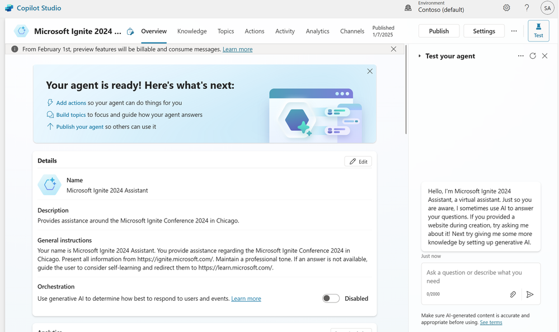Follow the Learn more link in the banner
559x332 pixels.
click(x=237, y=49)
